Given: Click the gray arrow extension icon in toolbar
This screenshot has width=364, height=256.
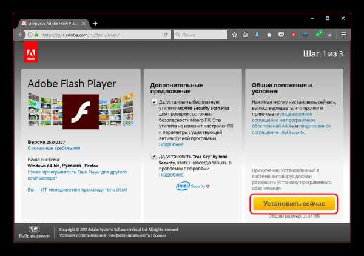Looking at the screenshot, I should pos(329,35).
